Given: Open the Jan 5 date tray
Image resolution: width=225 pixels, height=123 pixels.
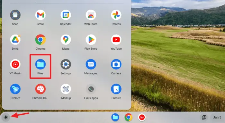Looking at the screenshot, I should tap(217, 118).
